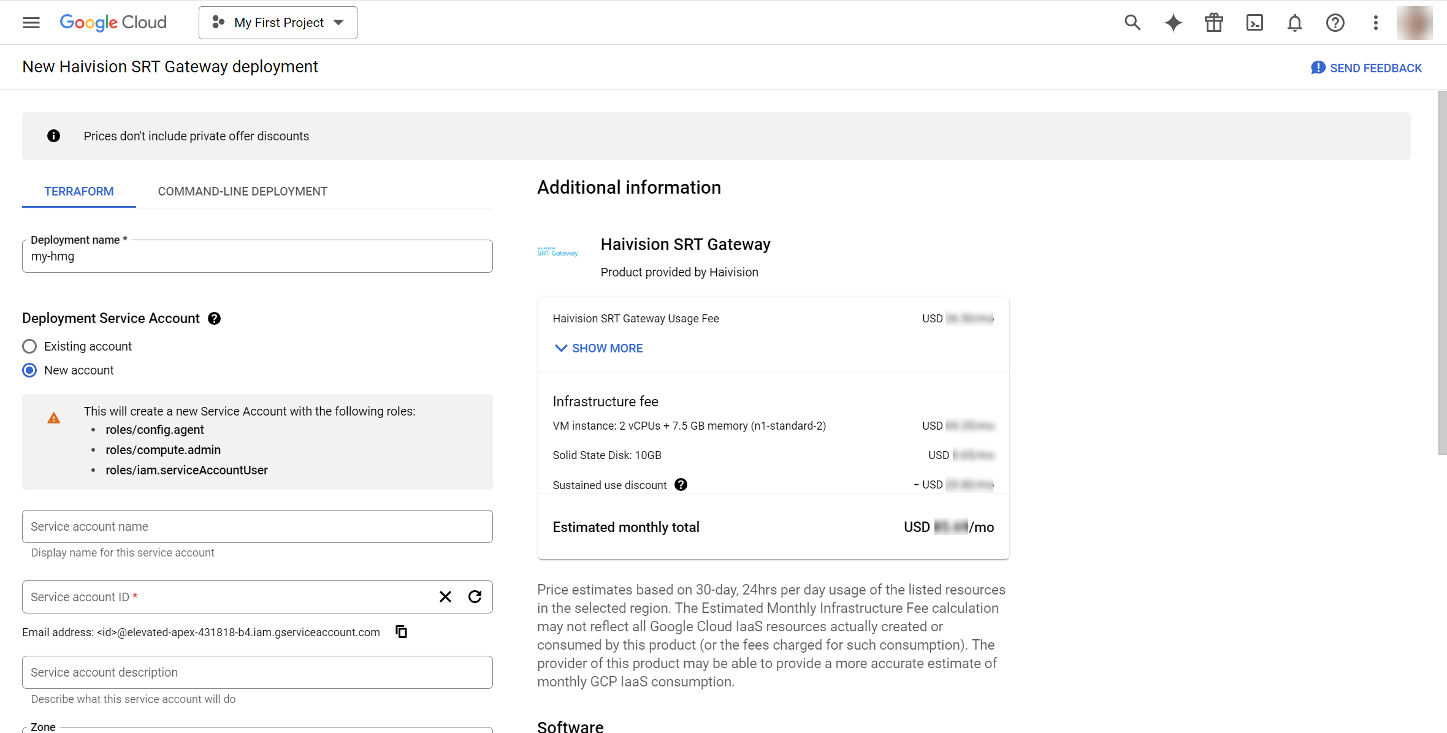Select the Terraform tab
Screen dimensions: 1447x733
[78, 191]
